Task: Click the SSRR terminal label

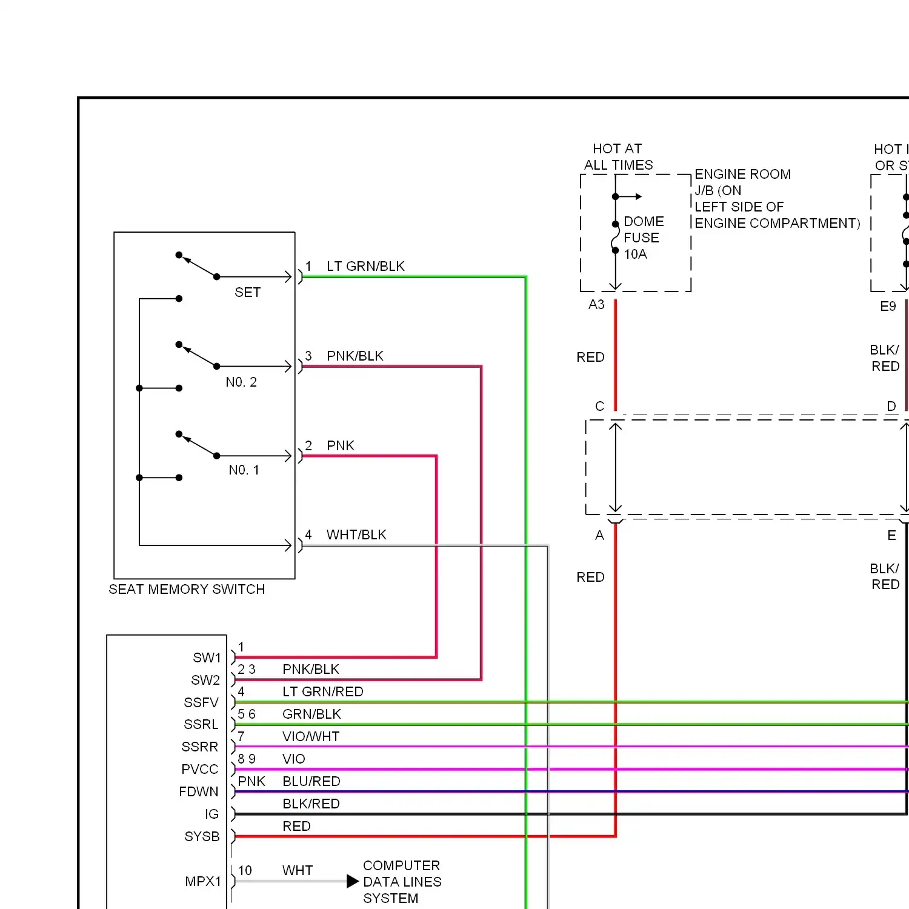Action: [x=200, y=747]
